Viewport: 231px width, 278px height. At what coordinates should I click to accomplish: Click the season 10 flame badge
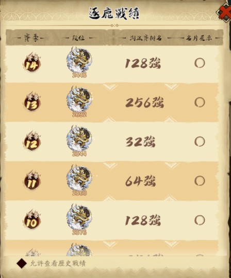[x=32, y=219]
